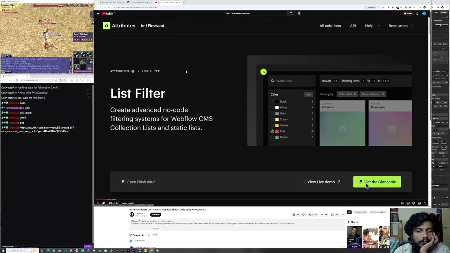Image resolution: width=450 pixels, height=253 pixels.
Task: Click the info icon beside ATTRIBUTES breadcrumb
Action: tap(133, 71)
